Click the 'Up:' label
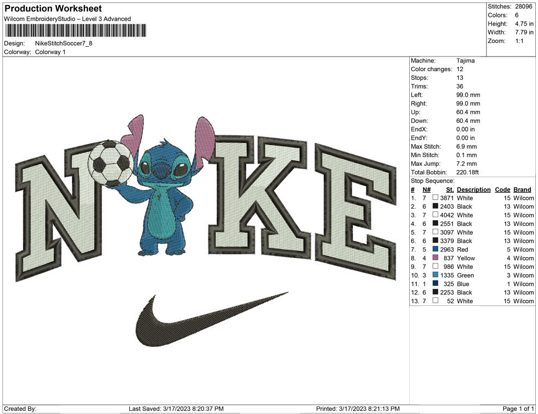Viewport: 538px width, 414px height. (415, 112)
